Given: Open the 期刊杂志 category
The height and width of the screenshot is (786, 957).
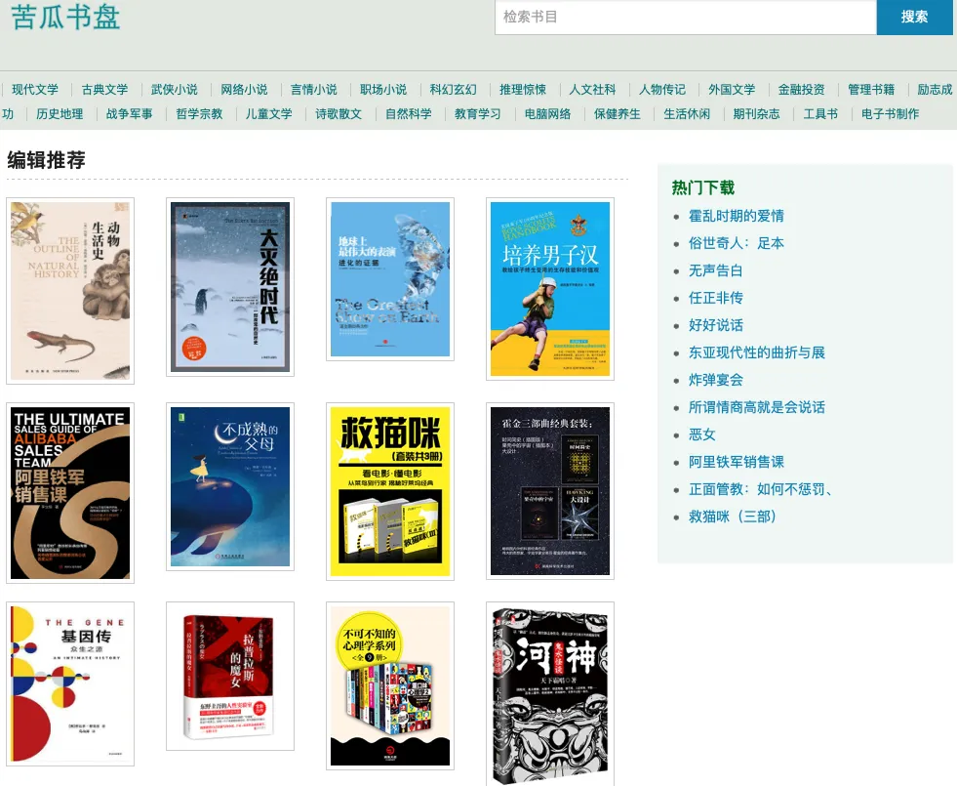Looking at the screenshot, I should 756,114.
